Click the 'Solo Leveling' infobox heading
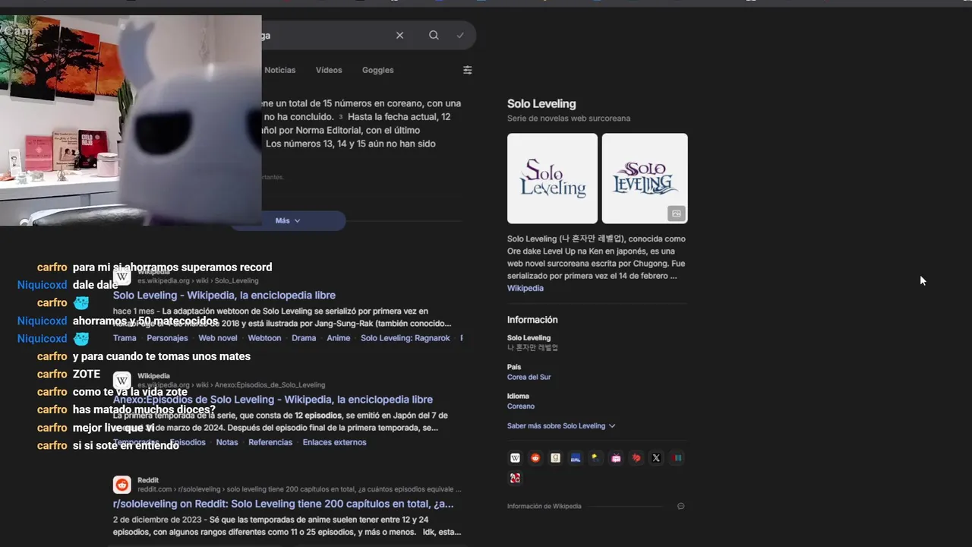Screen dimensions: 972x547 [541, 104]
